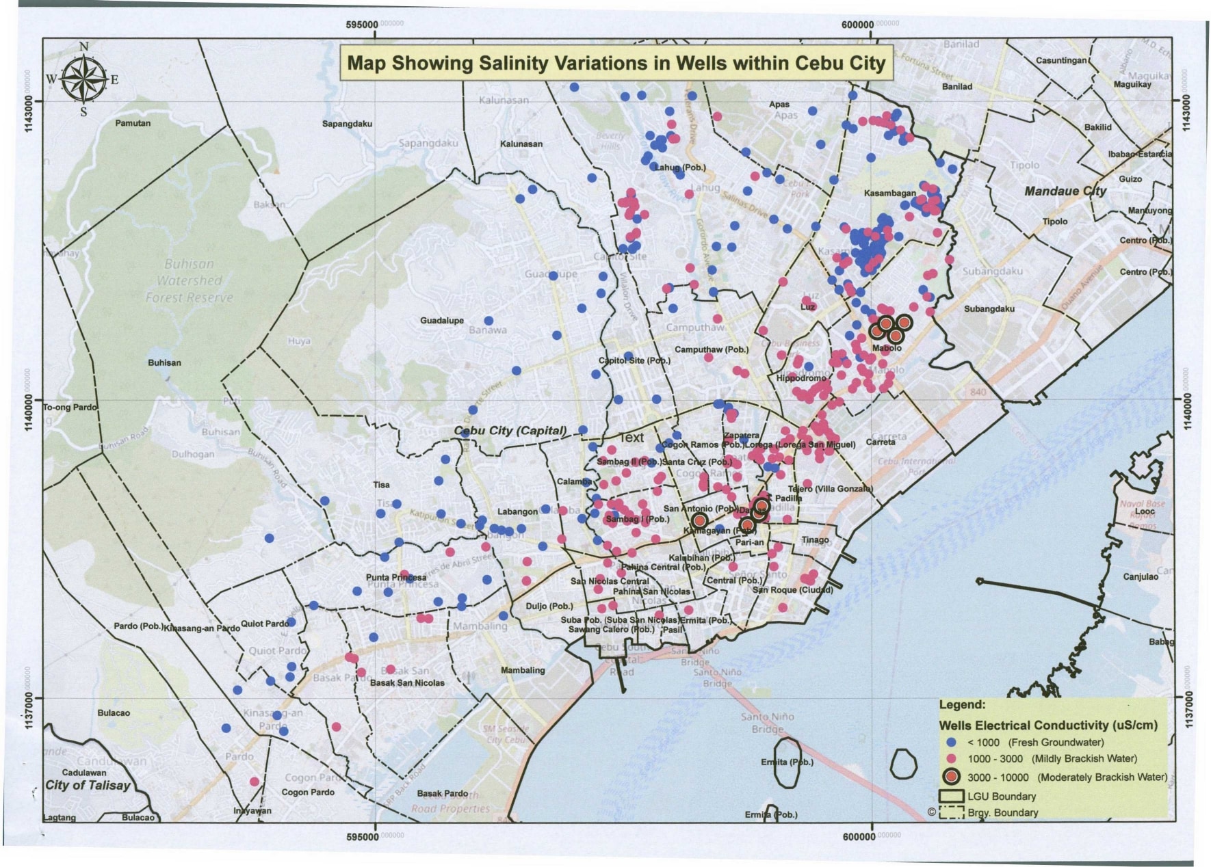Click the solid LGU Boundary legend box
The image size is (1211, 867).
point(951,796)
